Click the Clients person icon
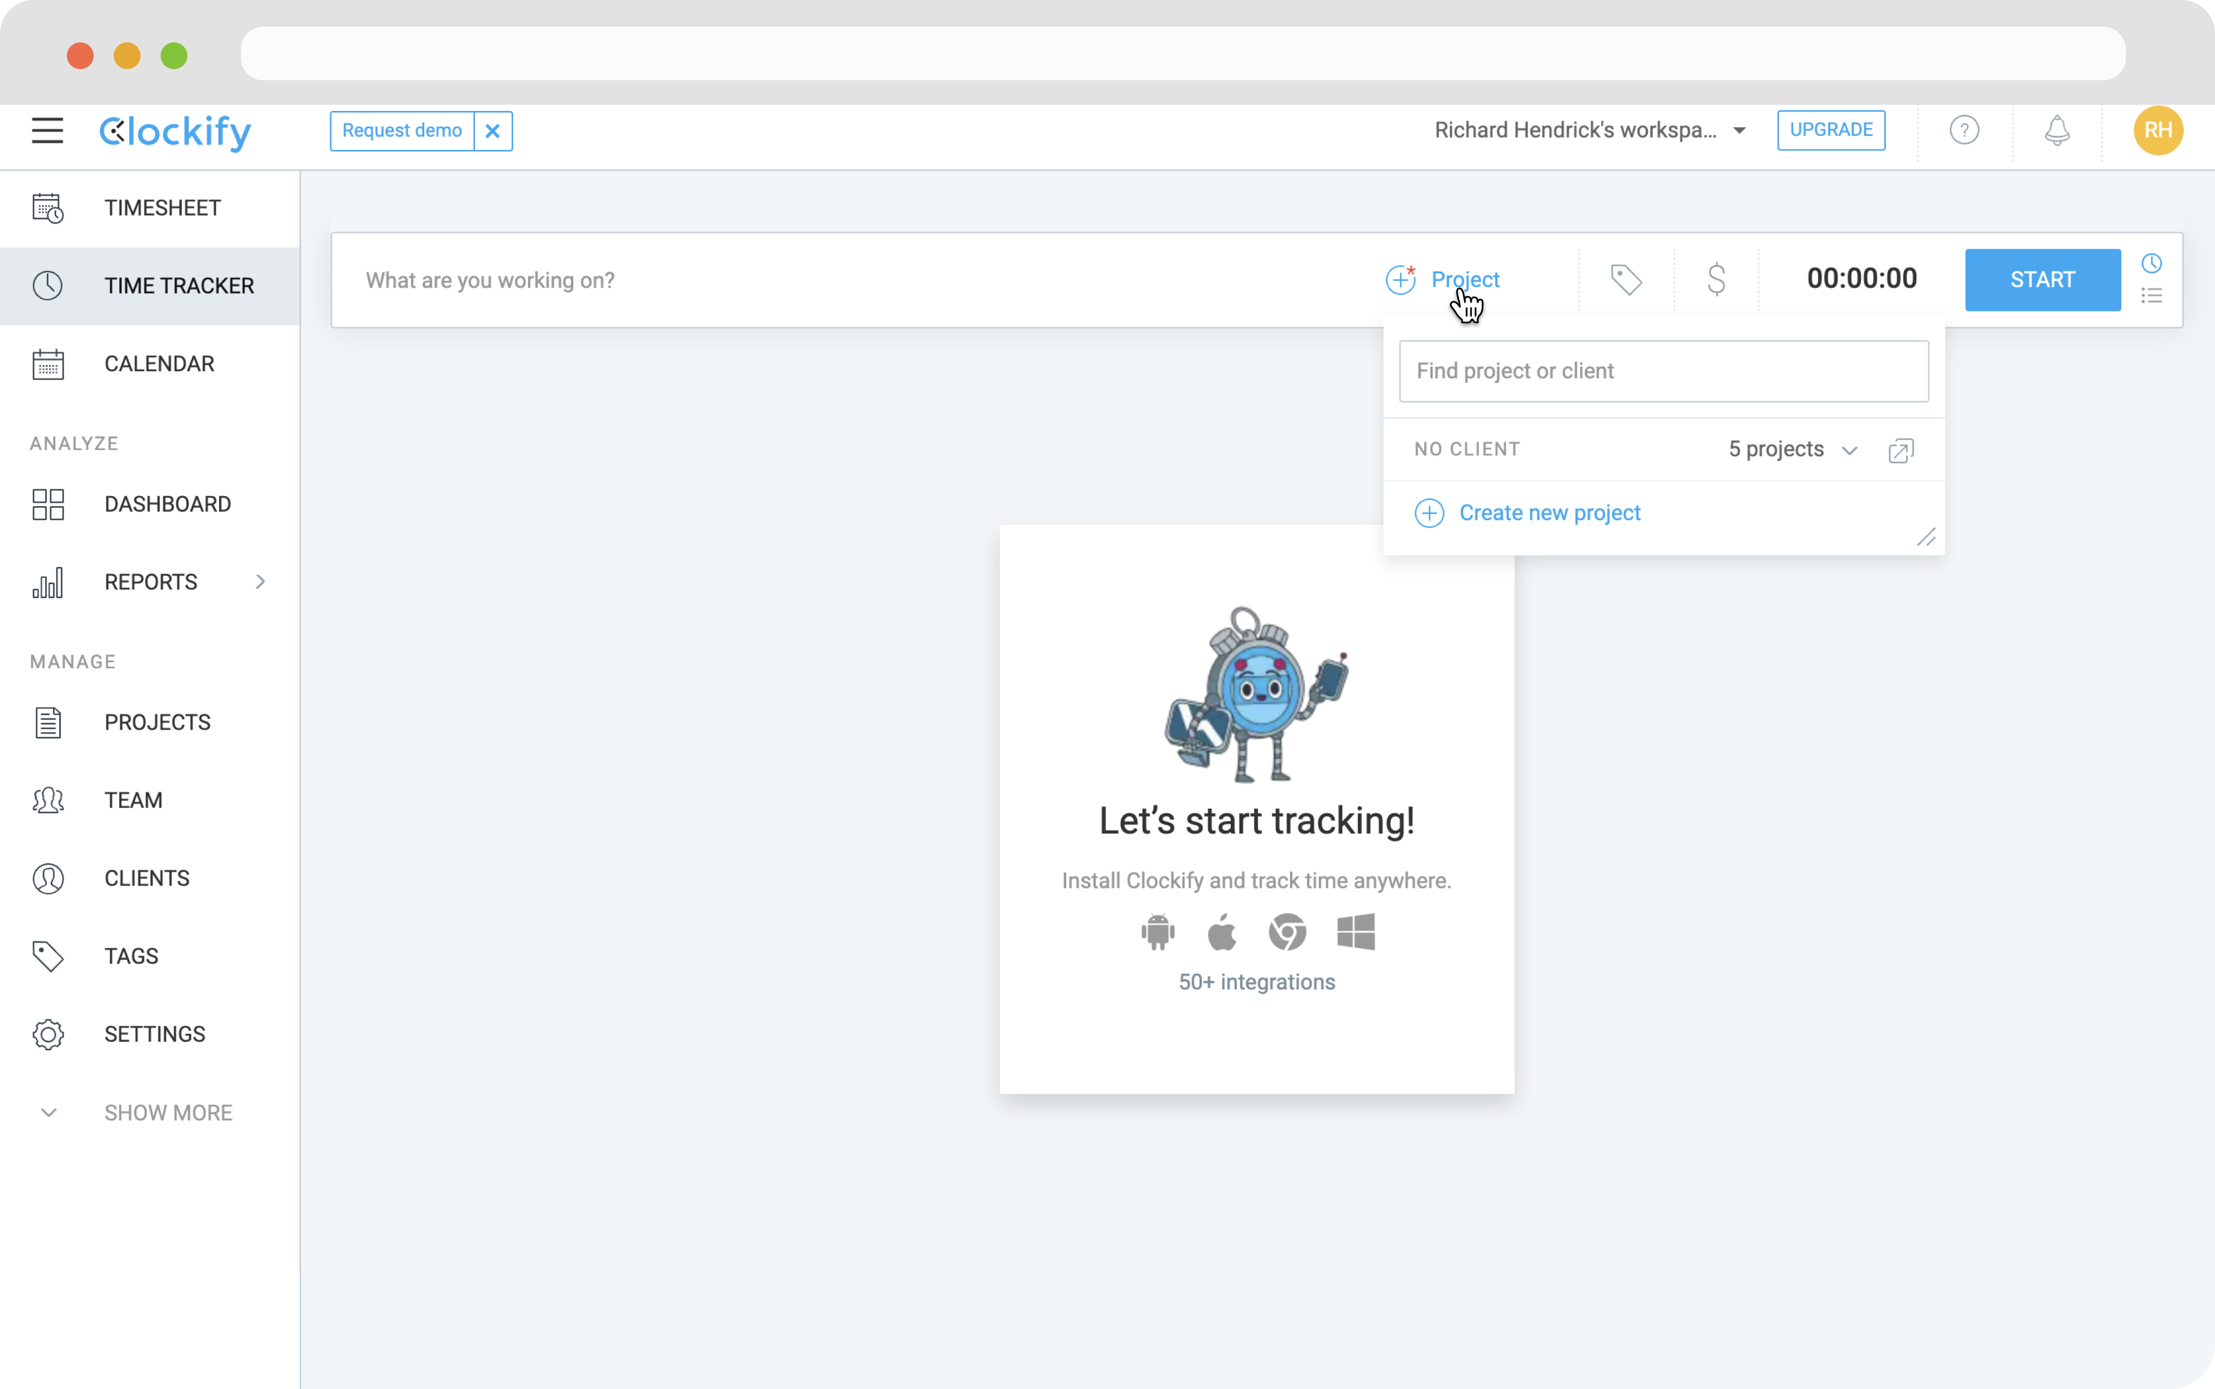2215x1389 pixels. point(48,879)
